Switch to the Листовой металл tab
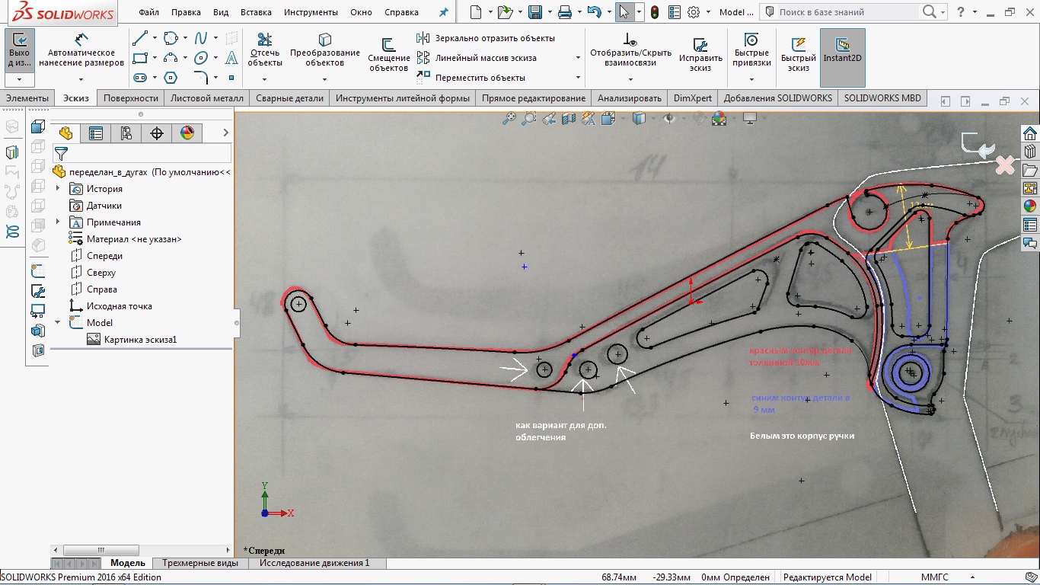The height and width of the screenshot is (585, 1040). 207,98
